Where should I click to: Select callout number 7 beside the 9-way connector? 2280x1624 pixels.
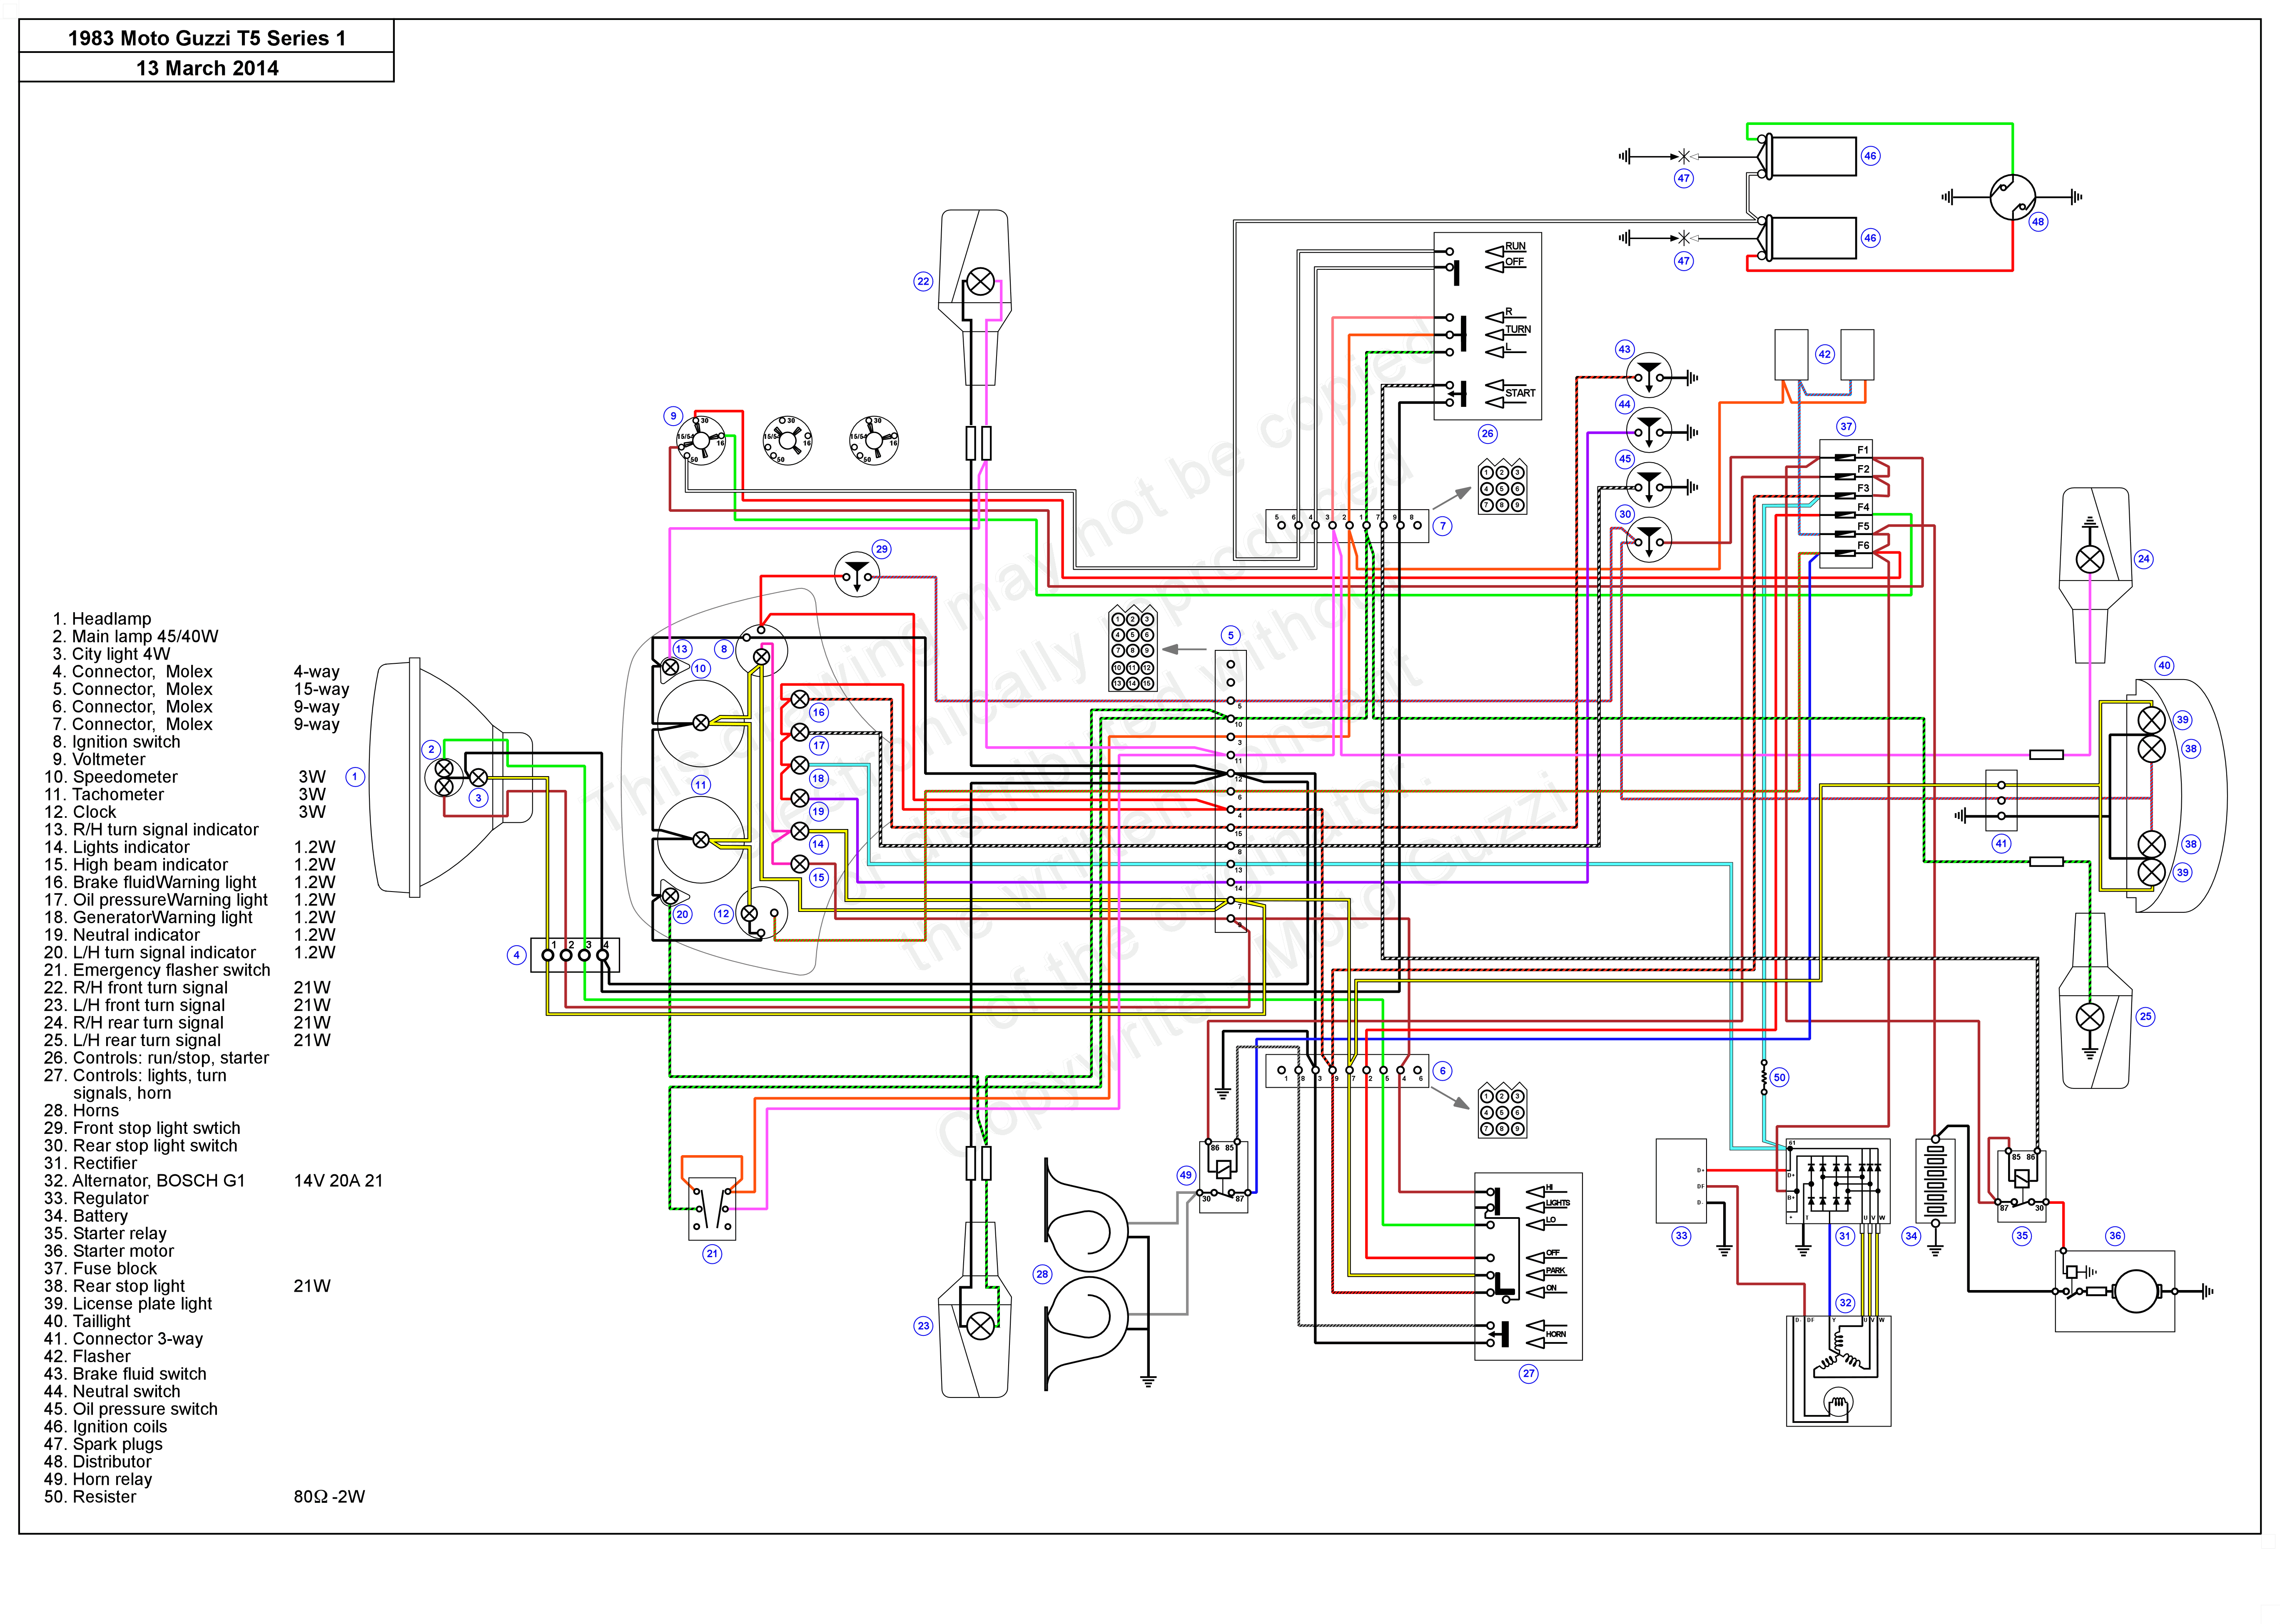pos(1442,526)
